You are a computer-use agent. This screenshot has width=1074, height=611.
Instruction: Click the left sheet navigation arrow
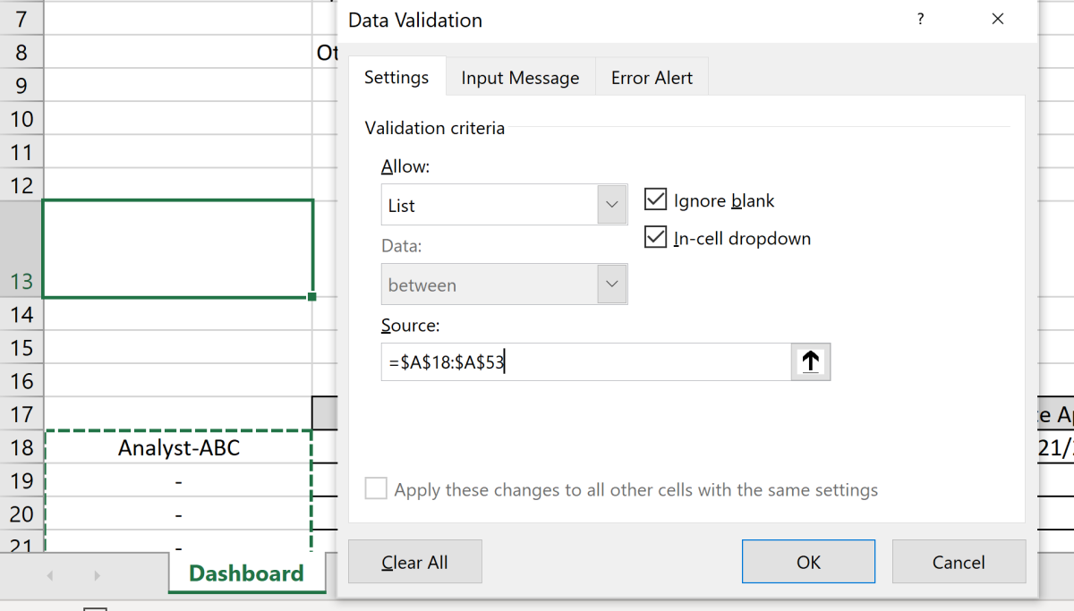click(49, 576)
